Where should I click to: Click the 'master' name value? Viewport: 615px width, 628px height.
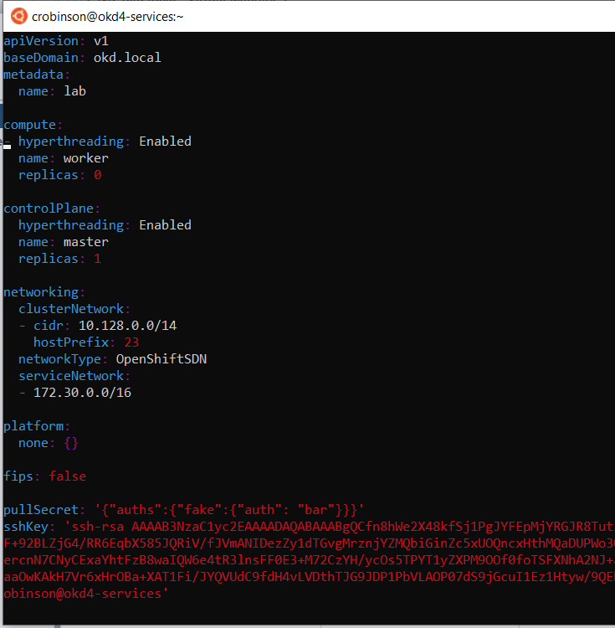click(86, 242)
